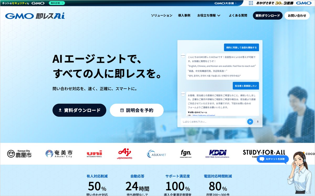The width and height of the screenshot is (315, 196).
Task: Click the 問い合わせ対応を、速く subtitle text
Action: tap(95, 89)
